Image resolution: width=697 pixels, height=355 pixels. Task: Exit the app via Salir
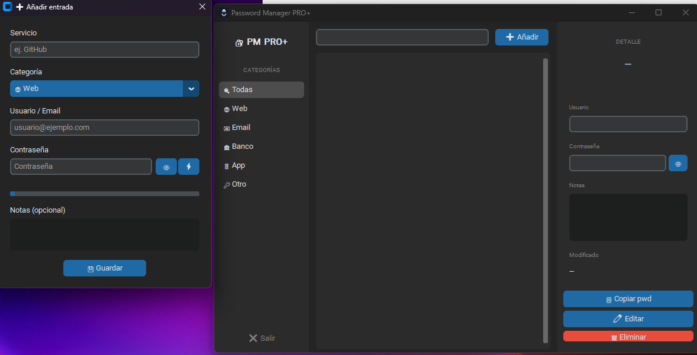coord(262,338)
